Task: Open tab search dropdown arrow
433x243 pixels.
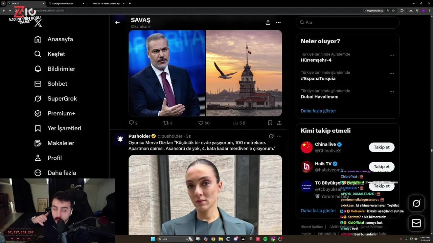Action: click(x=3, y=3)
